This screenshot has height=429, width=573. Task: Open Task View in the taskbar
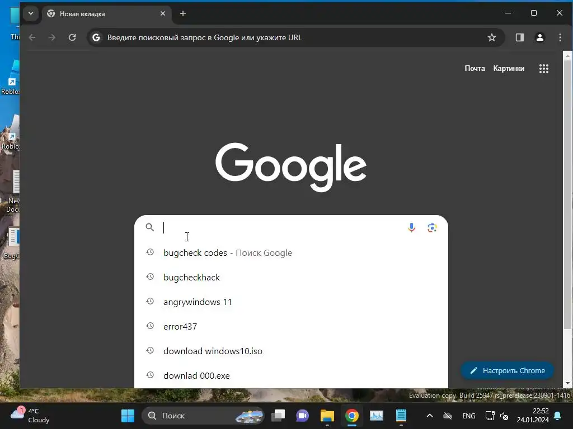(278, 416)
